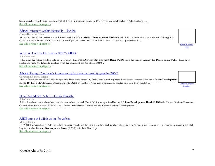Click 'See all stories' under bullish vision article
The height and width of the screenshot is (166, 215).
tap(35, 131)
